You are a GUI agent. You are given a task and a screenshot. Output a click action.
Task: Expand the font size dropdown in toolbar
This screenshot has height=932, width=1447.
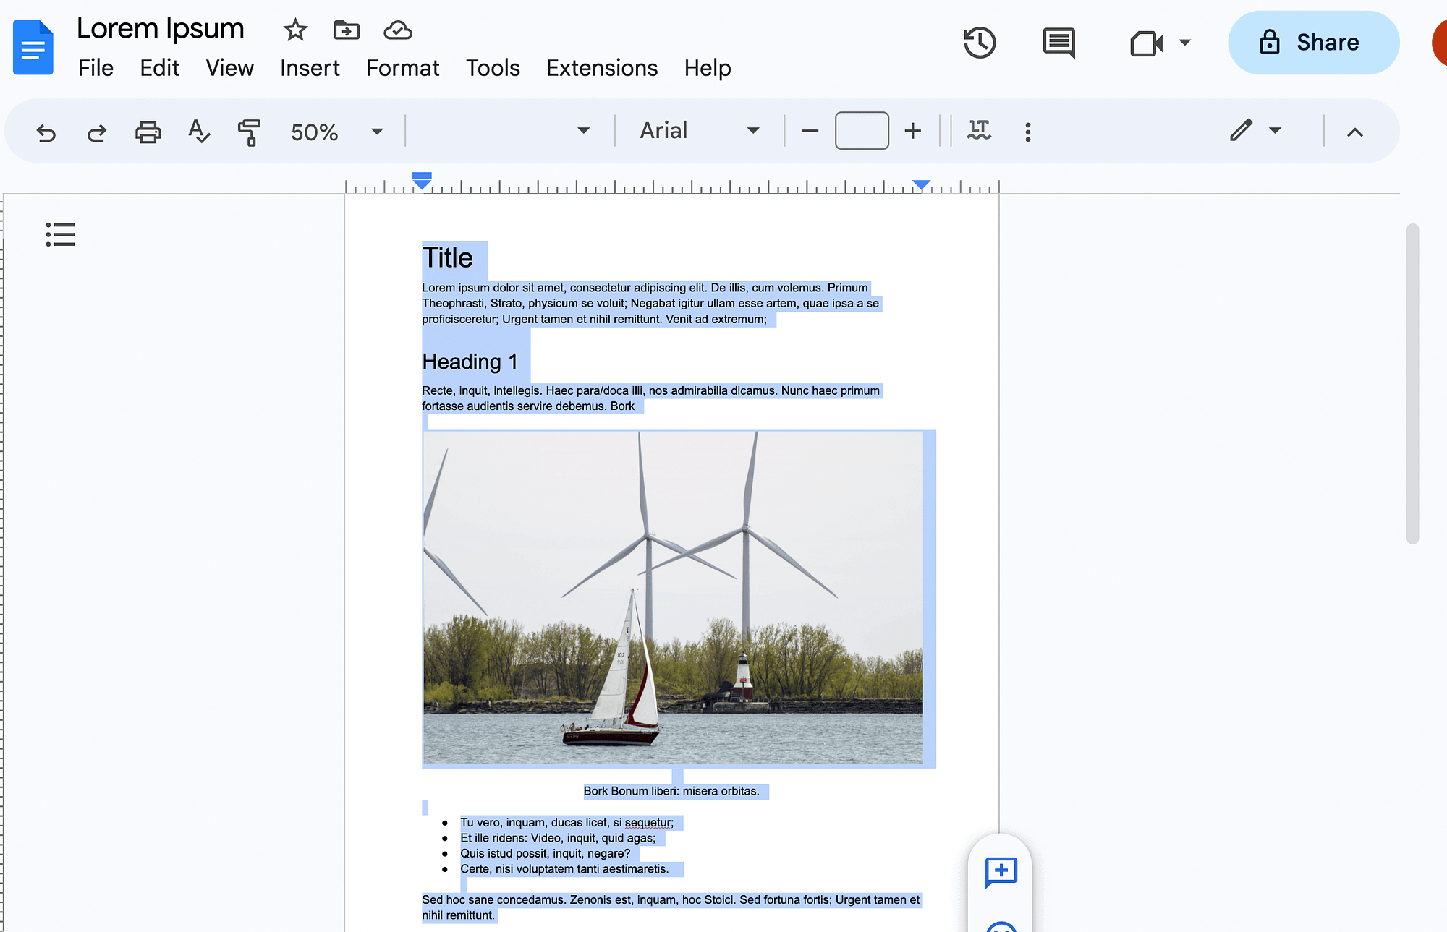click(x=860, y=129)
